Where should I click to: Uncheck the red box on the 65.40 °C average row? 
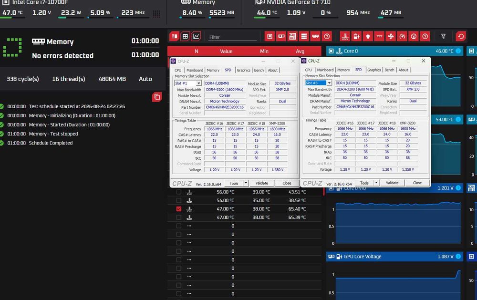point(178,209)
